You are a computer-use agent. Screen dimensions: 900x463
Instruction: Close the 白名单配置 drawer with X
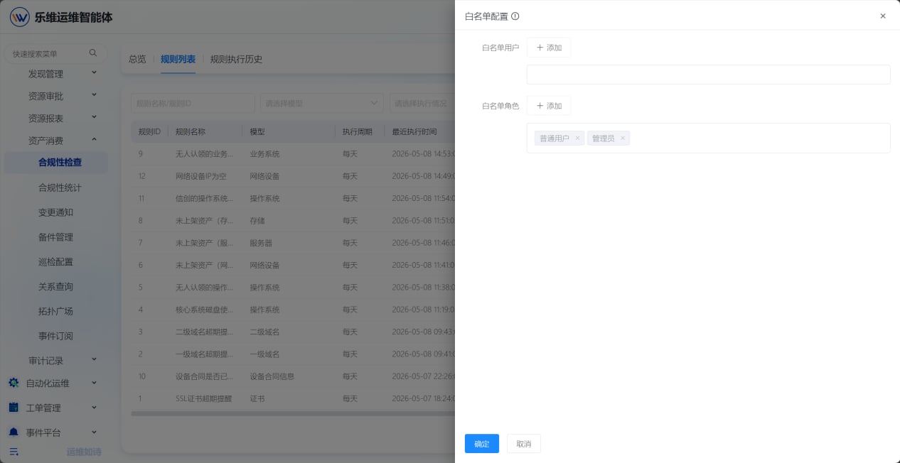(x=883, y=16)
